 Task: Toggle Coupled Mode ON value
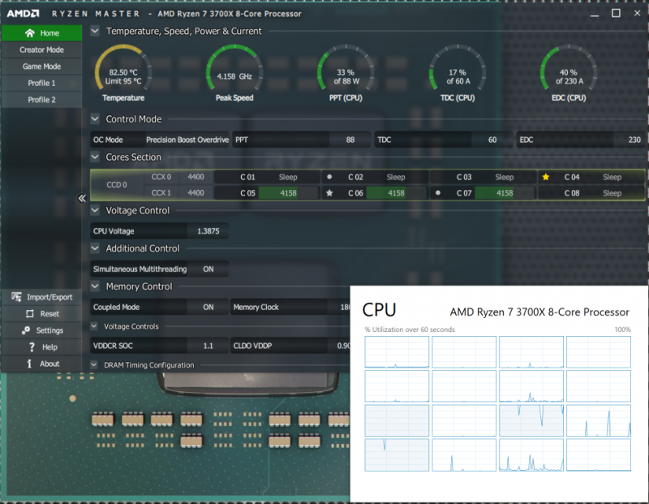click(208, 308)
